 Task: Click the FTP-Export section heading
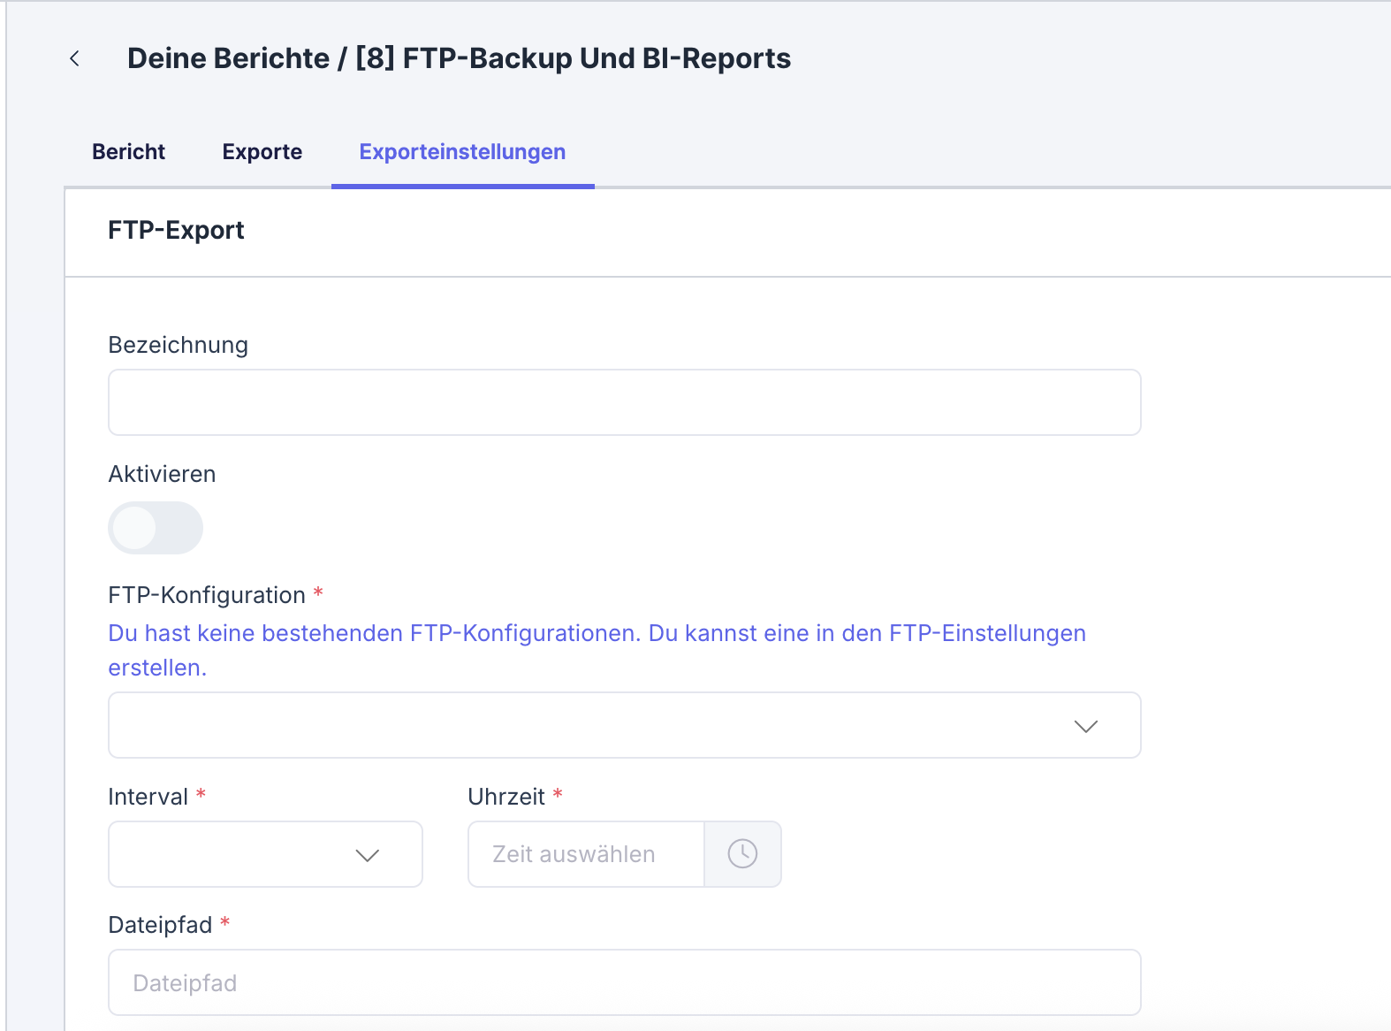[176, 231]
